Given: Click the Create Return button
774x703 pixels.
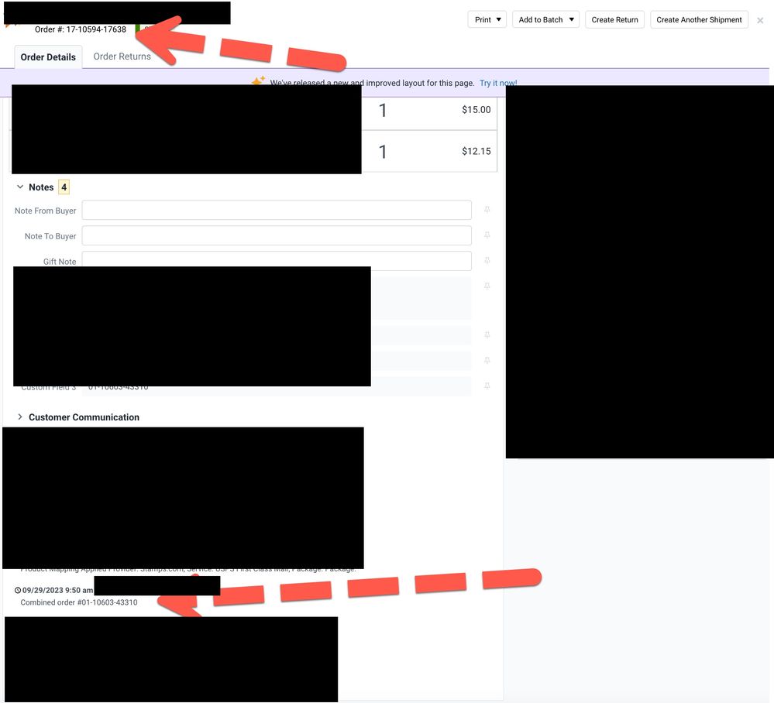Looking at the screenshot, I should [x=614, y=19].
